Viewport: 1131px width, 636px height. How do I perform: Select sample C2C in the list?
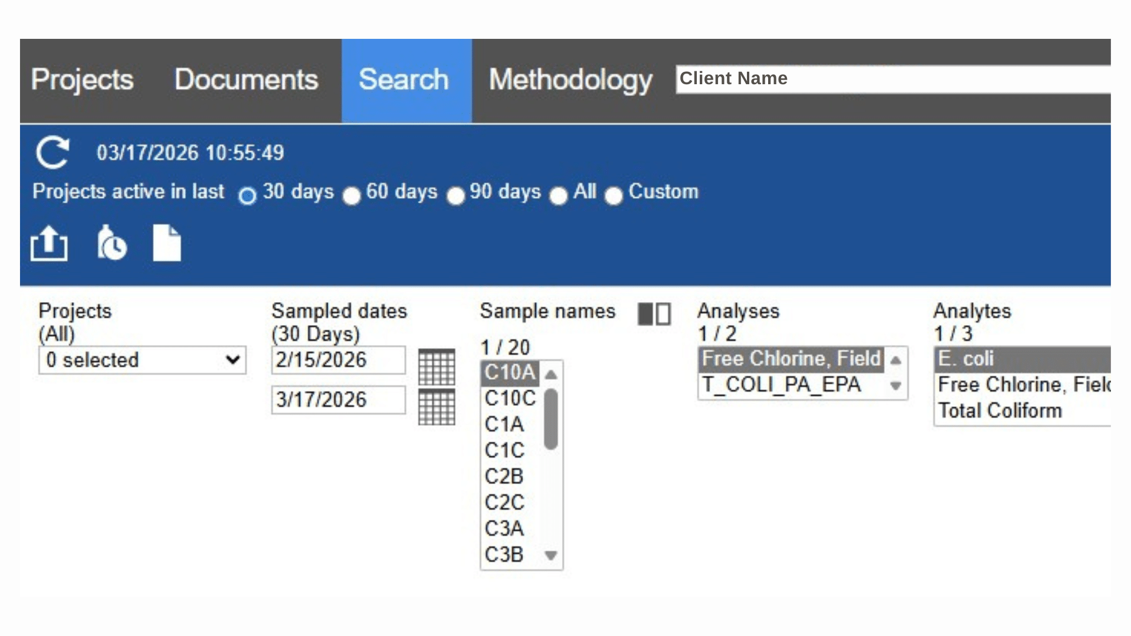[511, 503]
